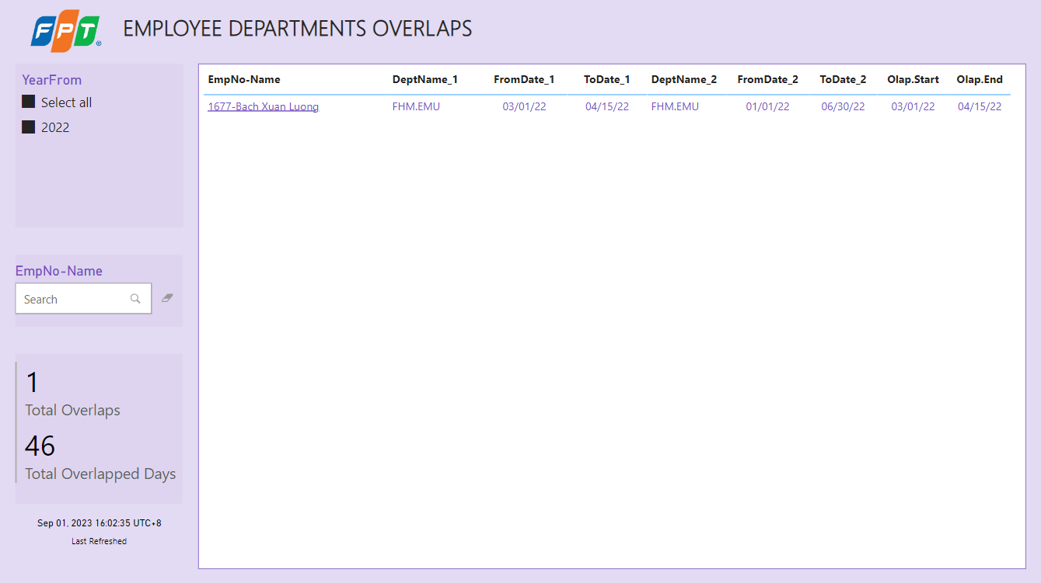
Task: Sort by EmpNo-Name column header
Action: [x=244, y=79]
